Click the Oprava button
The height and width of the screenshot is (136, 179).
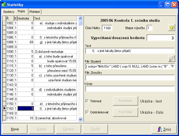pyautogui.click(x=68, y=129)
